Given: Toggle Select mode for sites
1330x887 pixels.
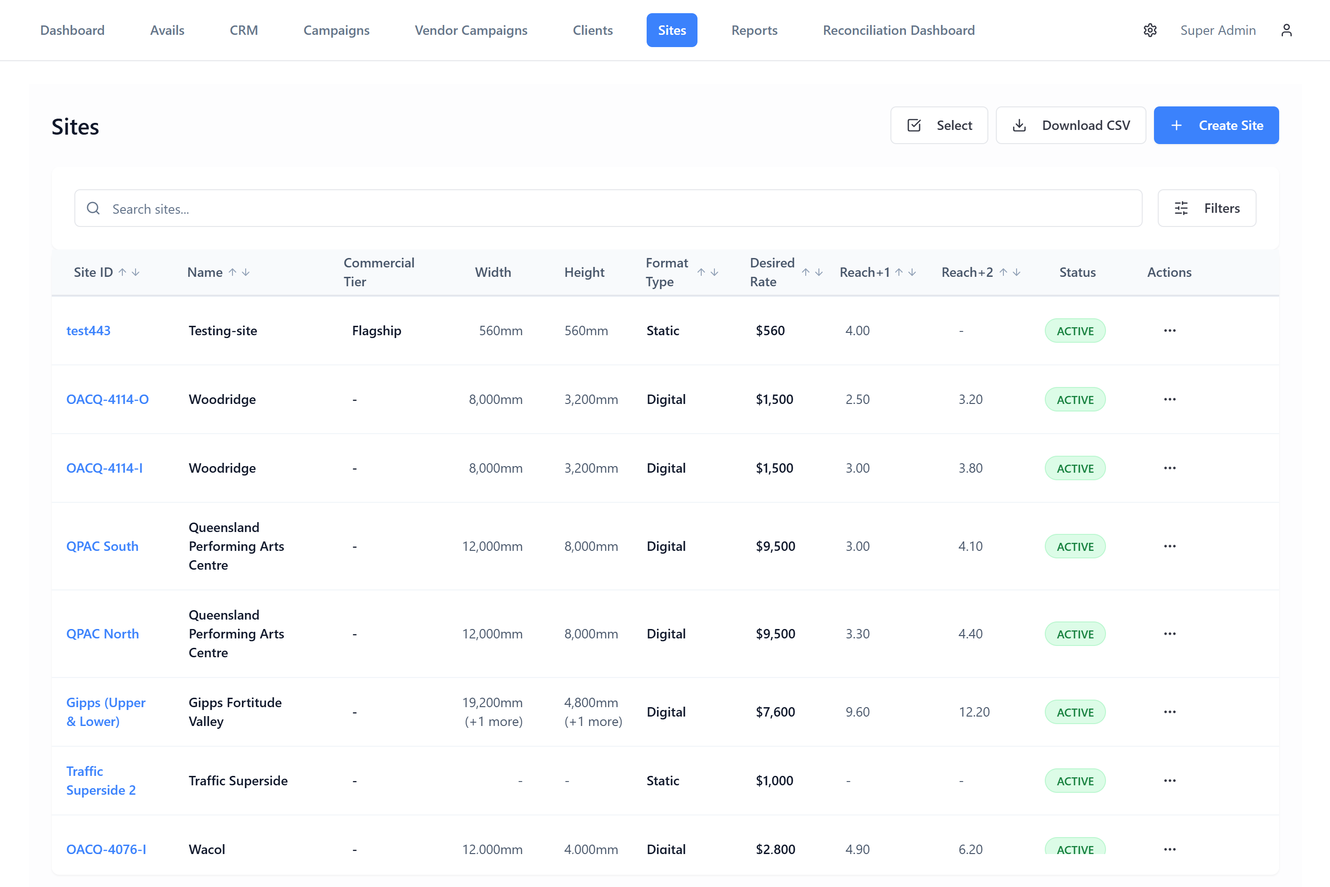Looking at the screenshot, I should tap(939, 125).
